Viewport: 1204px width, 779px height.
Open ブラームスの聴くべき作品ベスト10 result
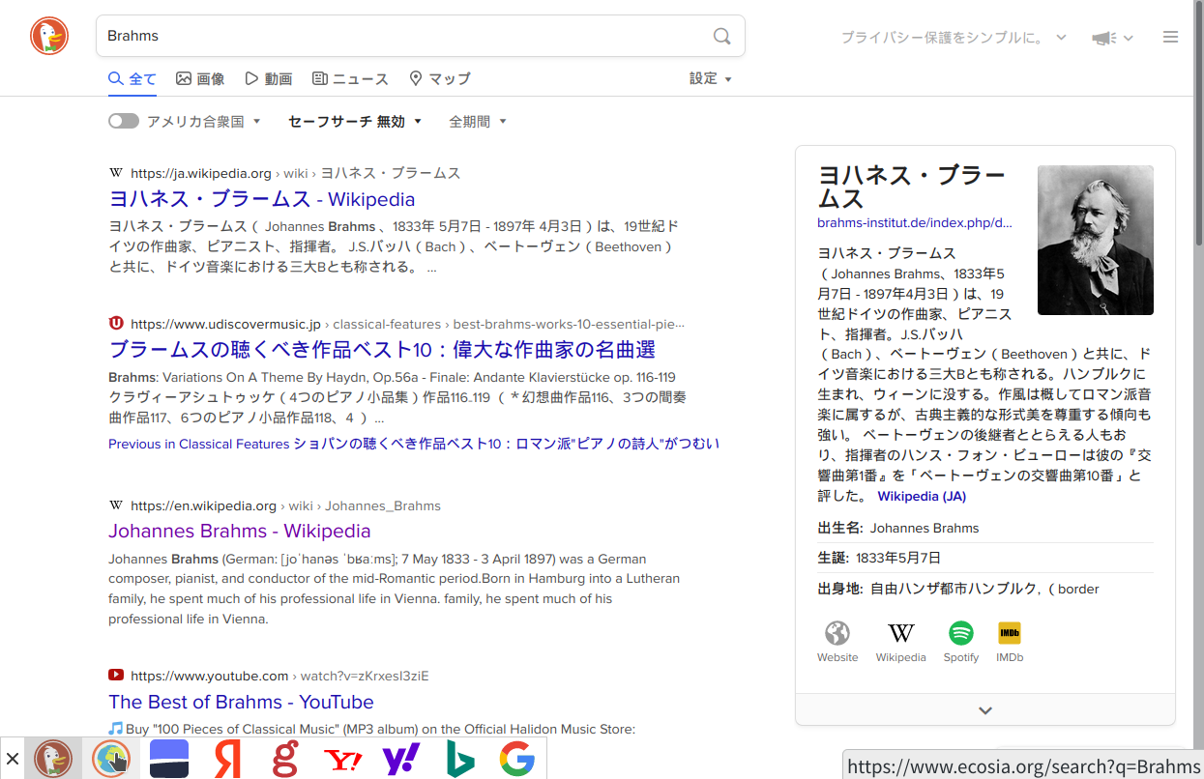382,349
